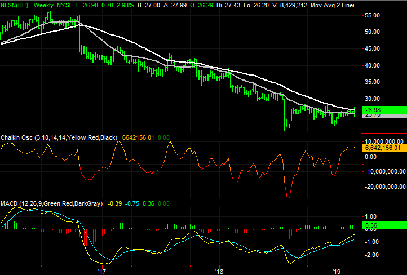Click the 55.00 price axis label
The height and width of the screenshot is (275, 407).
point(373,16)
